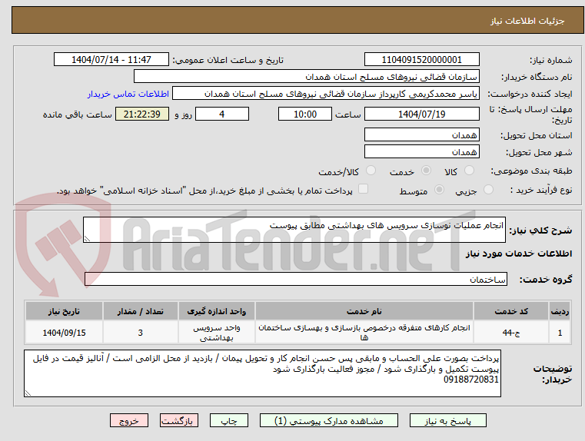585x441 pixels.
Task: Click the announcement date field 1404/07/14 - 11:47
Action: click(x=111, y=59)
